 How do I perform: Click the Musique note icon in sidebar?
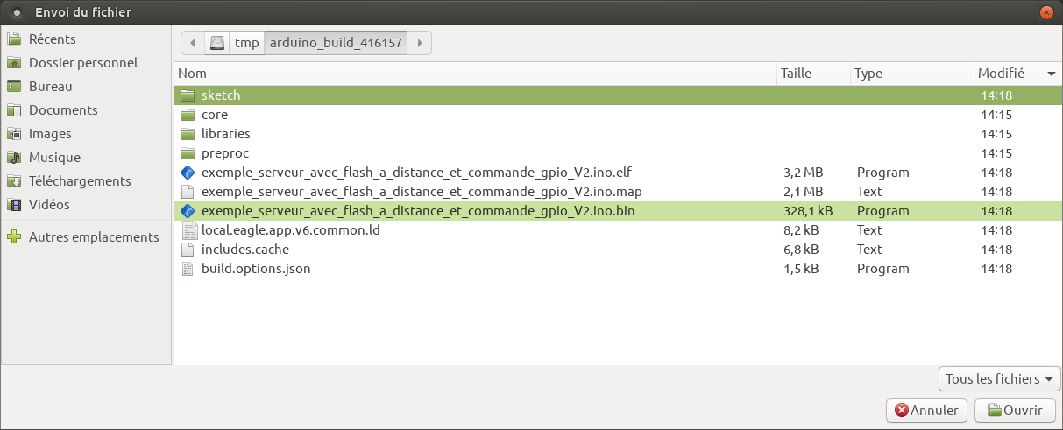coord(14,158)
